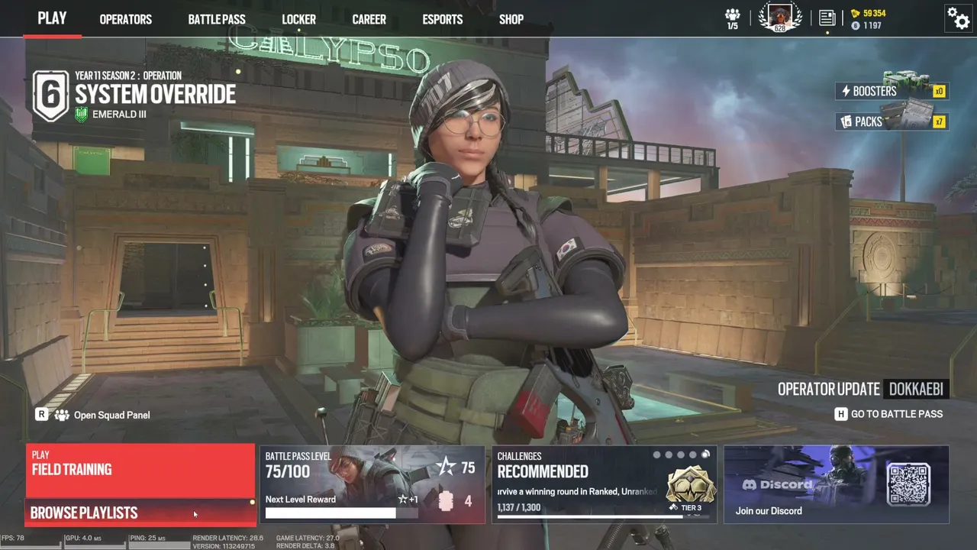The height and width of the screenshot is (550, 977).
Task: Click the Operator Update Dokkaebi label
Action: click(863, 389)
